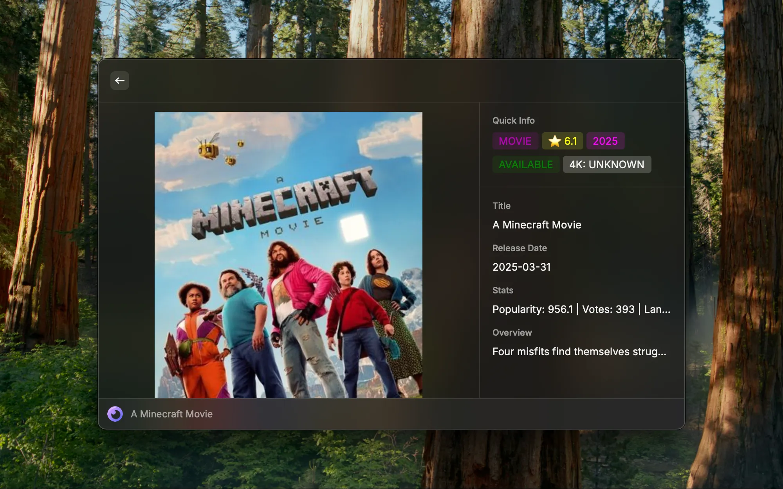Click the Release Date label
This screenshot has height=489, width=783.
pos(520,248)
